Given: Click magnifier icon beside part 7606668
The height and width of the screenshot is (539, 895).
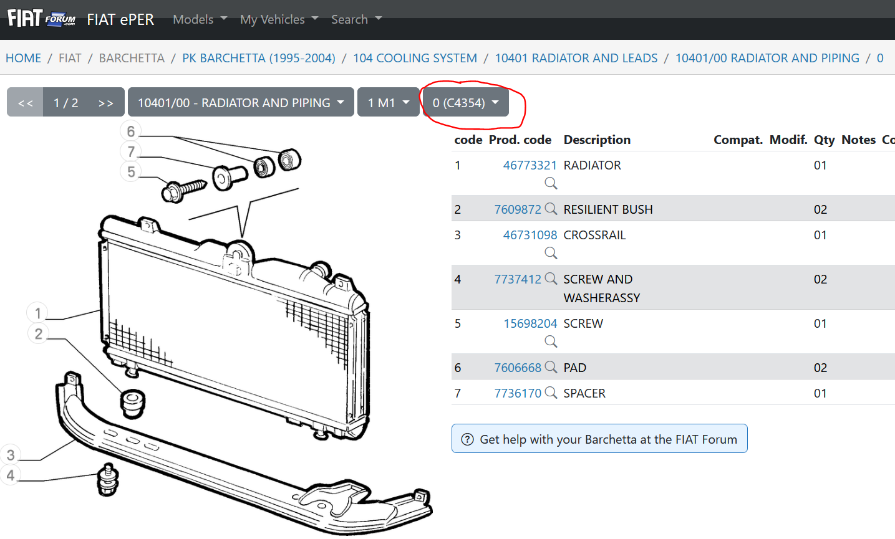Looking at the screenshot, I should pos(551,367).
